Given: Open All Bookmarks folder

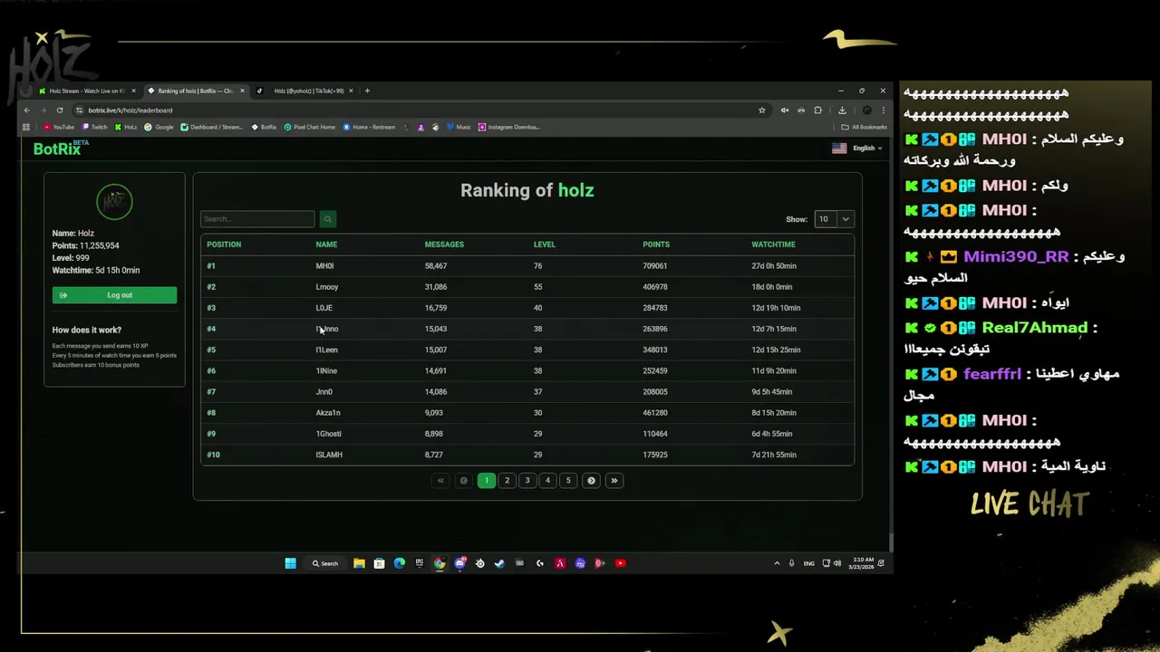Looking at the screenshot, I should pyautogui.click(x=865, y=127).
